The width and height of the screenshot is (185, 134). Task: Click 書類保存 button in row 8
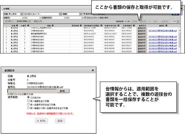pos(142,48)
